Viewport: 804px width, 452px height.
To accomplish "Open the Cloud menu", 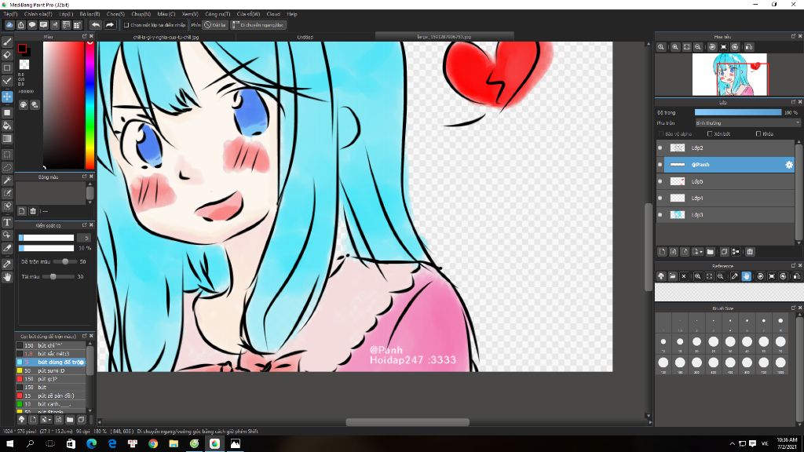I will (273, 14).
